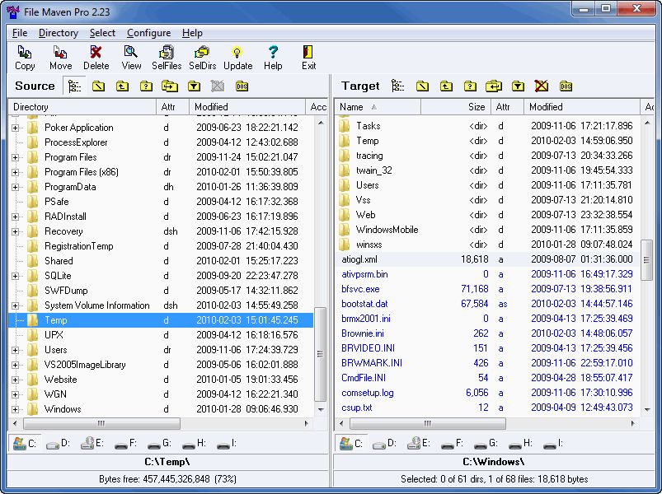Click the Target pane vertical scrollbar thumb
The width and height of the screenshot is (662, 494).
pyautogui.click(x=646, y=260)
